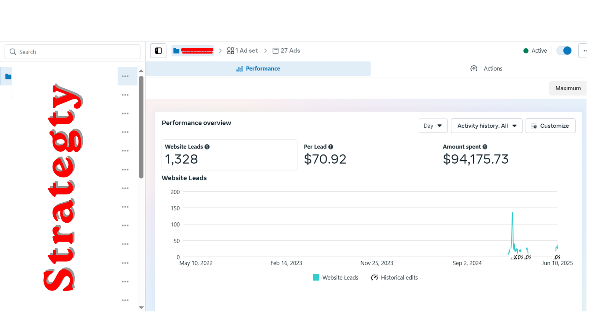Open the Day granularity dropdown

coord(433,126)
